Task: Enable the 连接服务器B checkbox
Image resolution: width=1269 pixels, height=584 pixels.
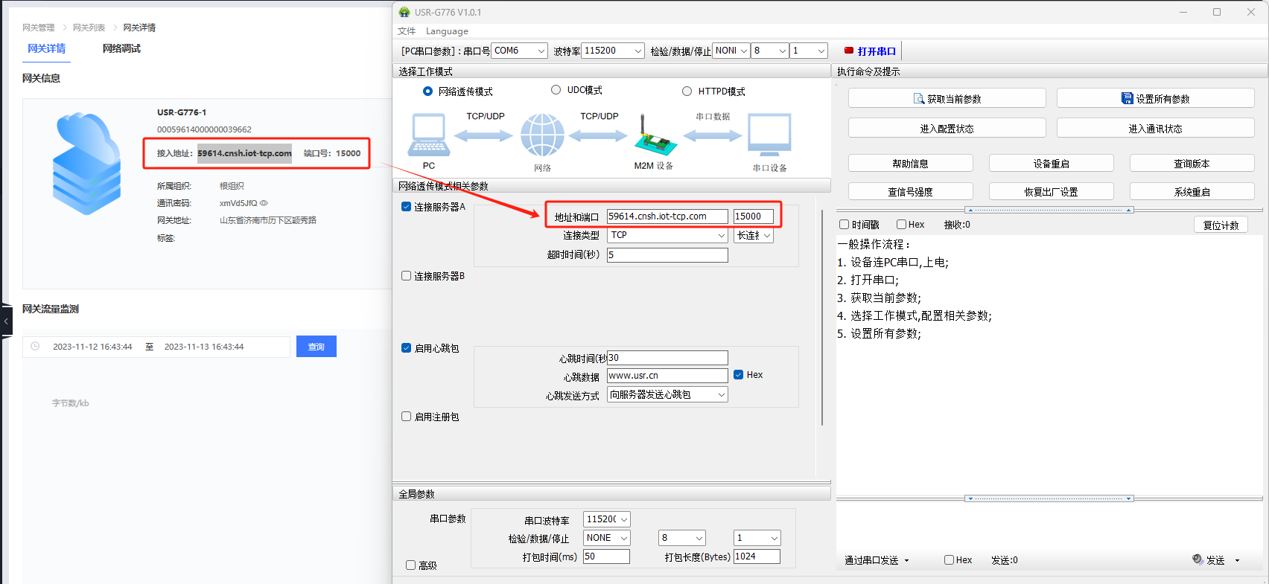Action: pyautogui.click(x=407, y=276)
